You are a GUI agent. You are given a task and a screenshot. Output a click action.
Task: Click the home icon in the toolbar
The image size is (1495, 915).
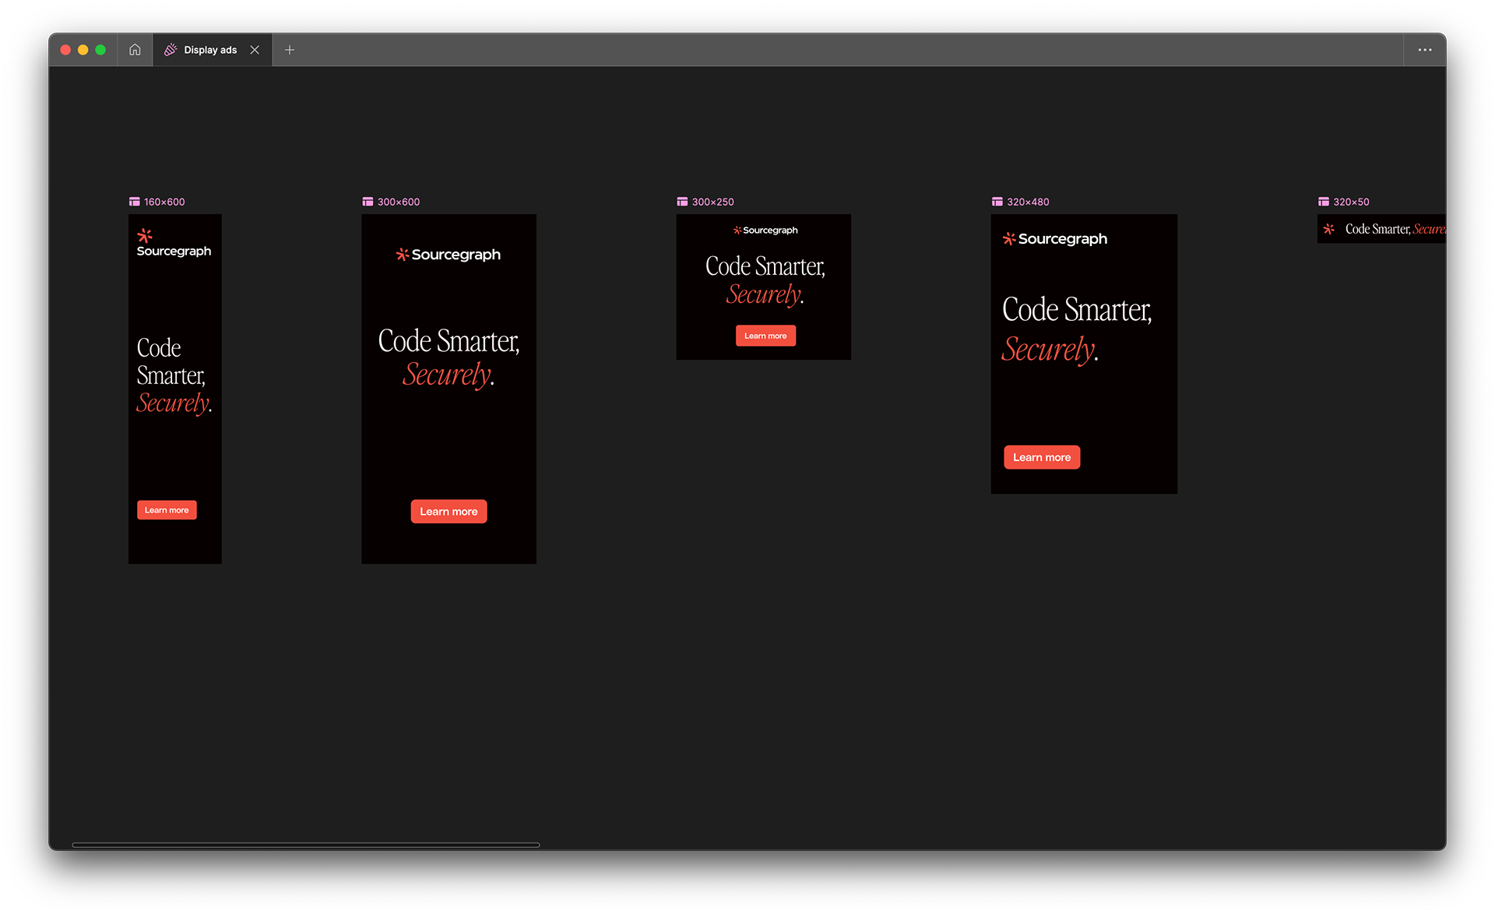(x=134, y=49)
